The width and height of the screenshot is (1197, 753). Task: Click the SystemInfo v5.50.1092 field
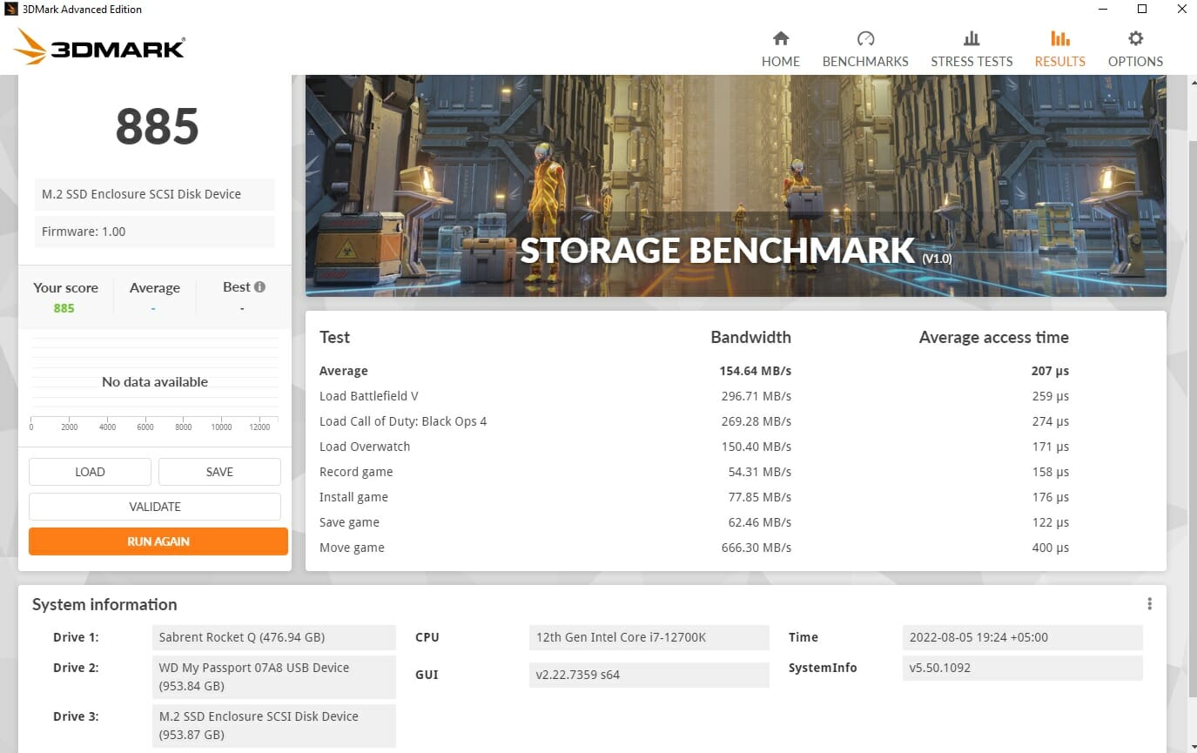(x=1022, y=668)
